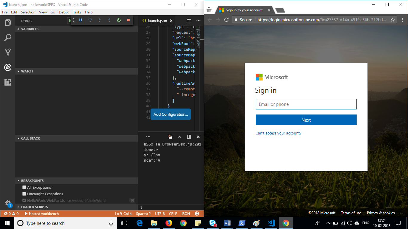Image resolution: width=408 pixels, height=229 pixels.
Task: Open the Edit menu
Action: click(x=14, y=12)
